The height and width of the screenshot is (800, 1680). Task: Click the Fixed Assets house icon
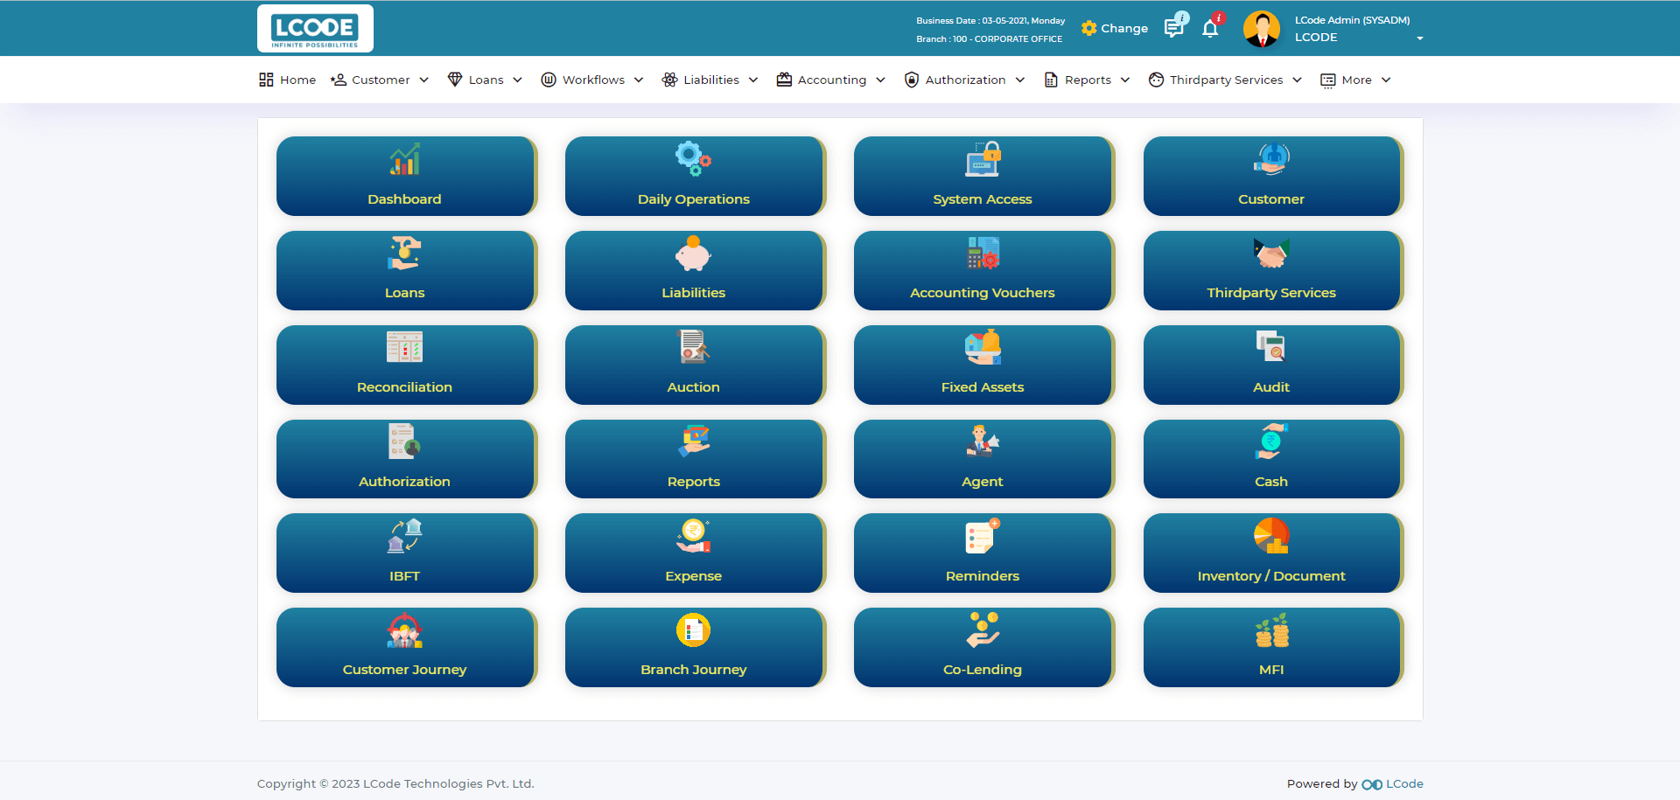(983, 347)
